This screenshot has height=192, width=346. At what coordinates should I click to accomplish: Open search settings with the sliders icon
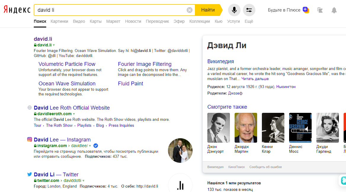[x=249, y=10]
